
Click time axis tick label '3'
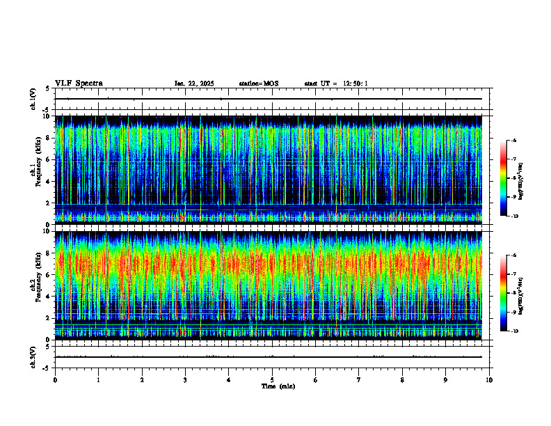(x=185, y=380)
